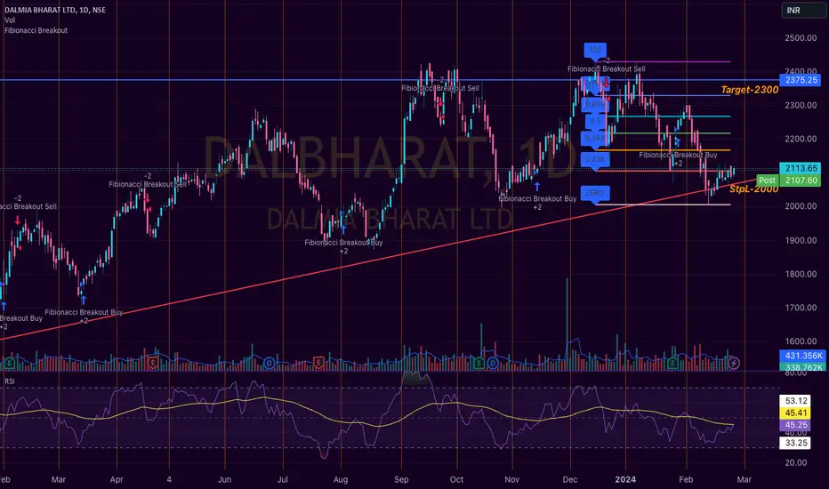Select the Fibonacci 0.618 level label
Image resolution: width=829 pixels, height=489 pixels.
595,104
